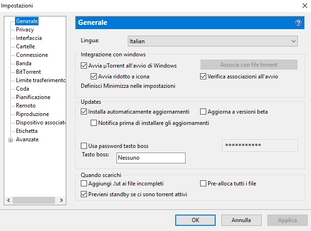Open Riproduzione settings page

[x=32, y=114]
